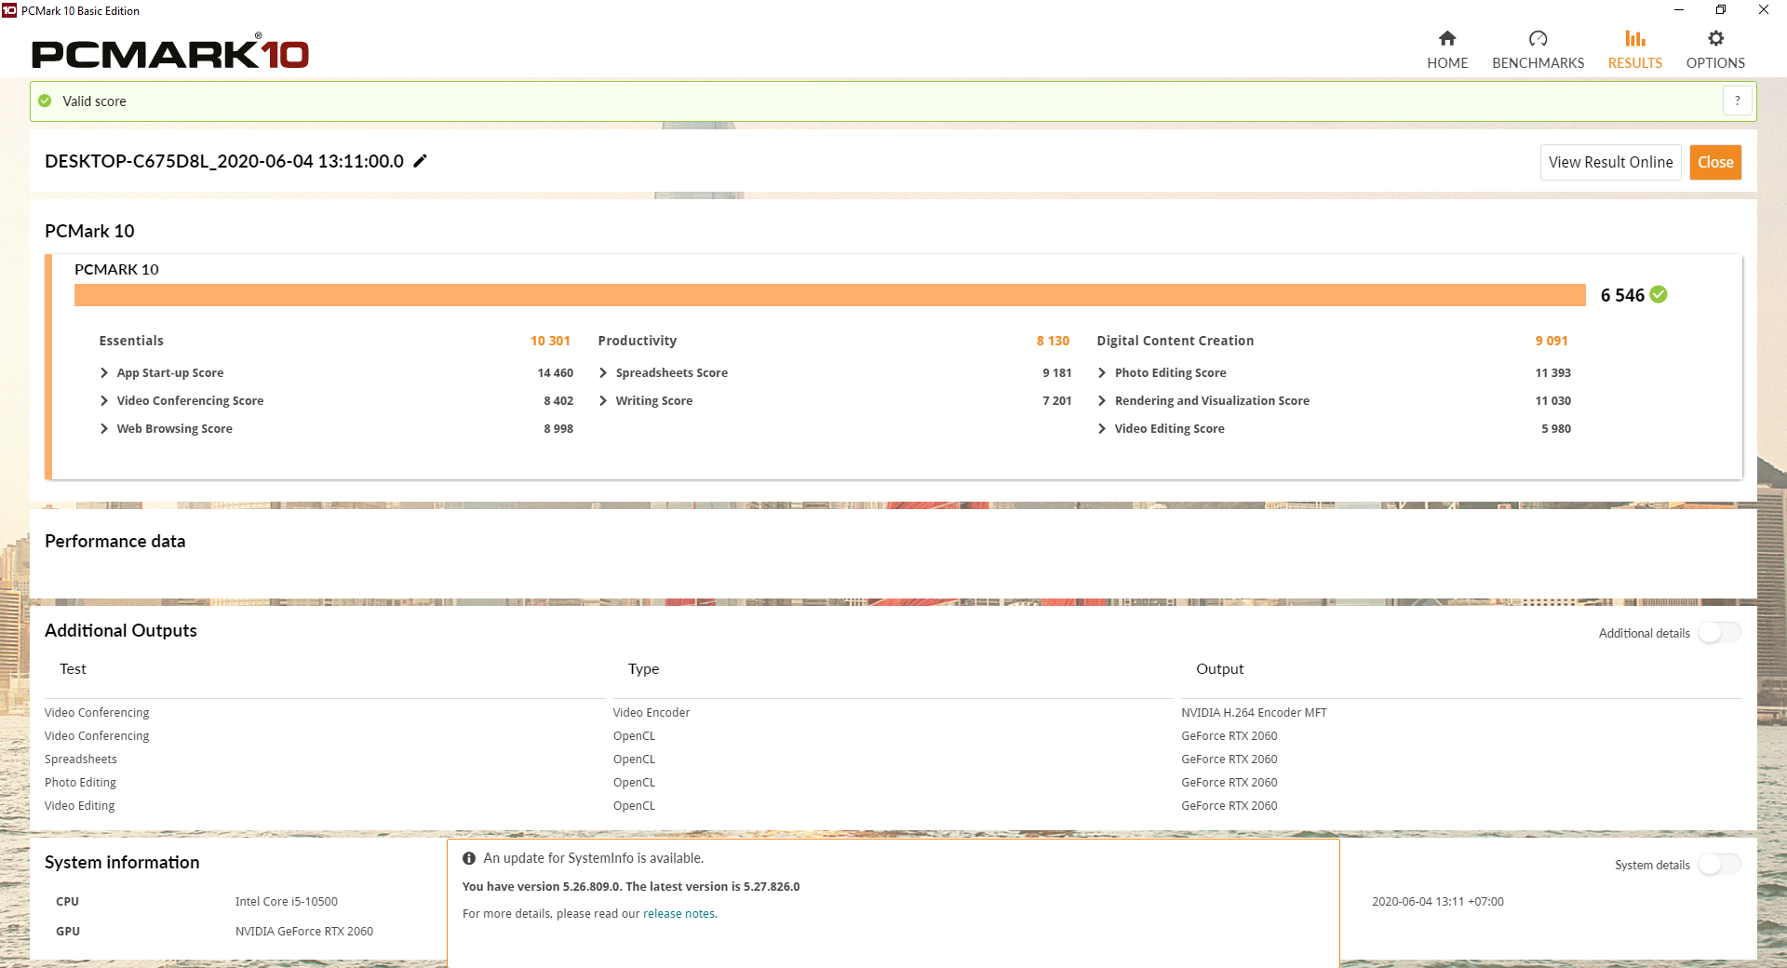Screen dimensions: 1787x968
Task: Click the orange PCMark 10 score bar
Action: (x=829, y=295)
